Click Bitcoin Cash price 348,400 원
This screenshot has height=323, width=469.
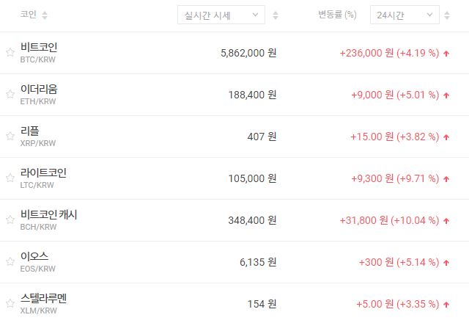[x=248, y=220]
